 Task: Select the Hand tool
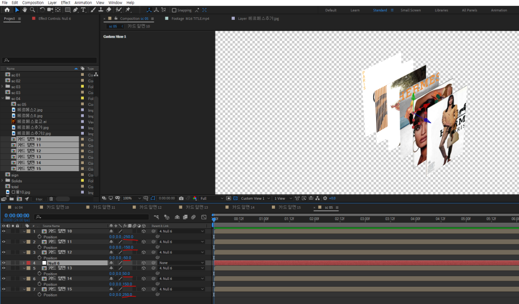(25, 10)
